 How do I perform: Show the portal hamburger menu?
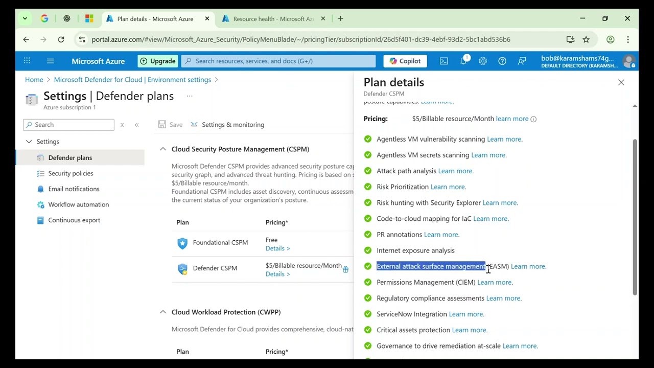coord(50,61)
